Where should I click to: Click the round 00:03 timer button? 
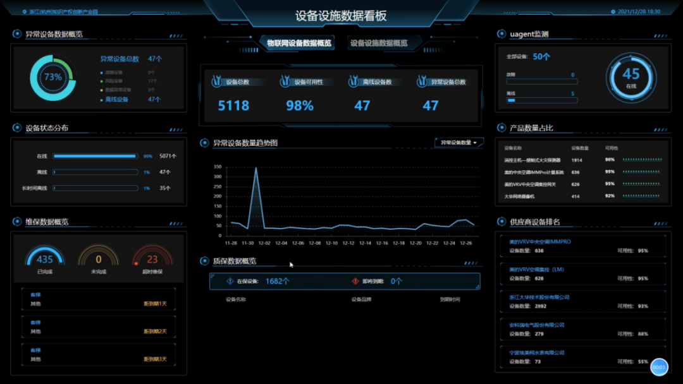point(659,366)
